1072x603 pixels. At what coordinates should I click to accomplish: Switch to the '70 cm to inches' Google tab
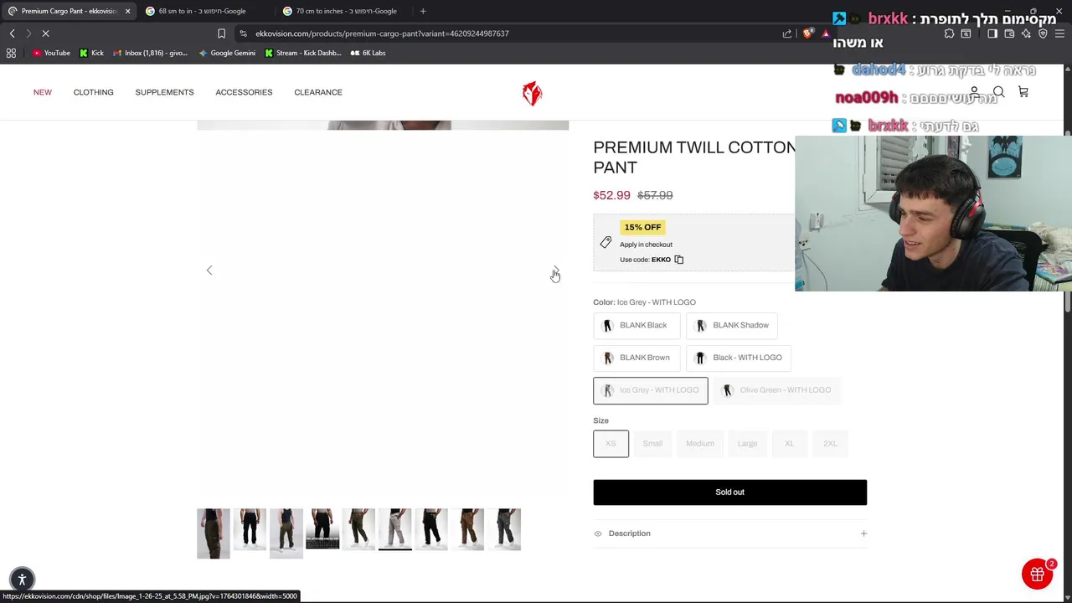pos(345,11)
